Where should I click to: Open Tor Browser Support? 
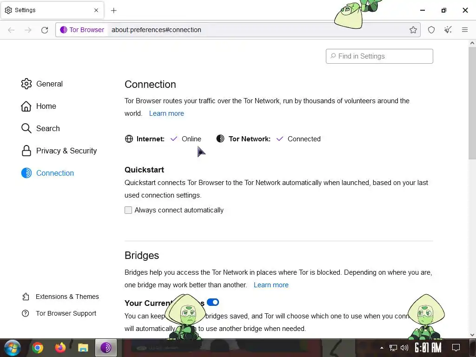tap(59, 313)
